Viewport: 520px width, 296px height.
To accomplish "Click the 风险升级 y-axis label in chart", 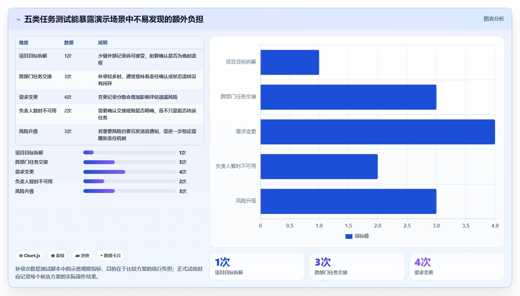I will tap(246, 201).
